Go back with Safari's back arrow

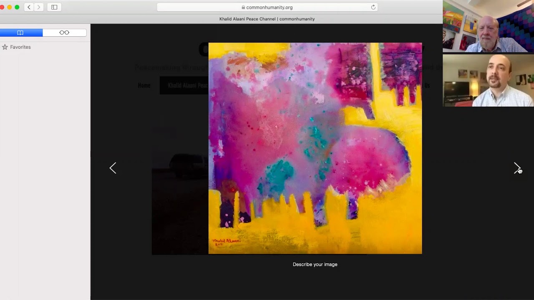[29, 7]
